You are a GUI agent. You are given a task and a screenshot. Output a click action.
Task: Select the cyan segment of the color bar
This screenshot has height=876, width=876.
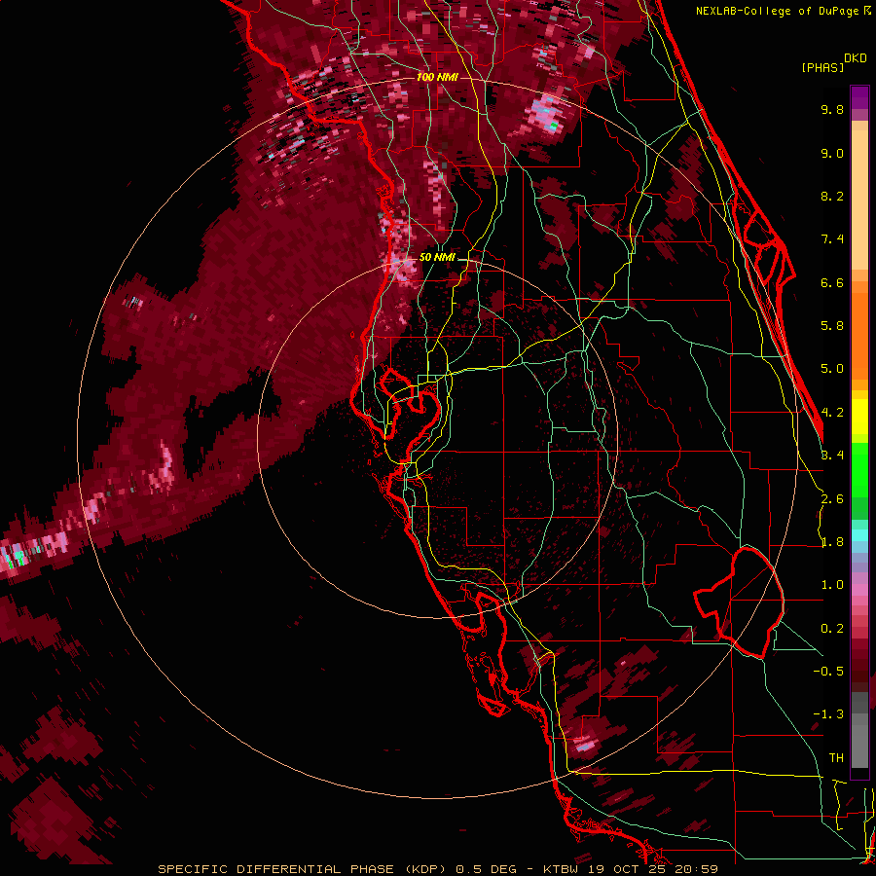859,535
